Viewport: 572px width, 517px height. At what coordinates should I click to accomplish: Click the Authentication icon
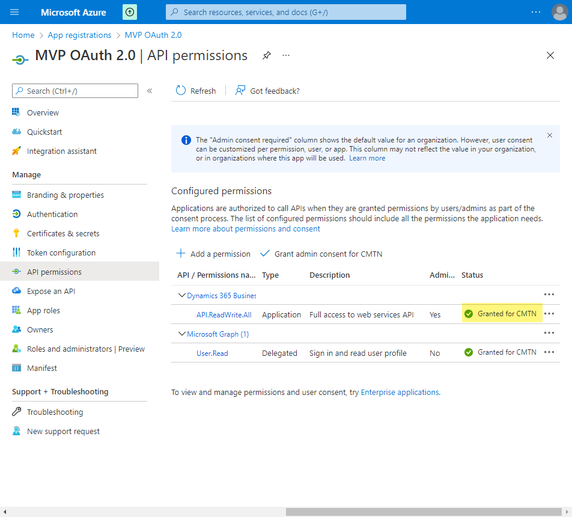[x=16, y=214]
